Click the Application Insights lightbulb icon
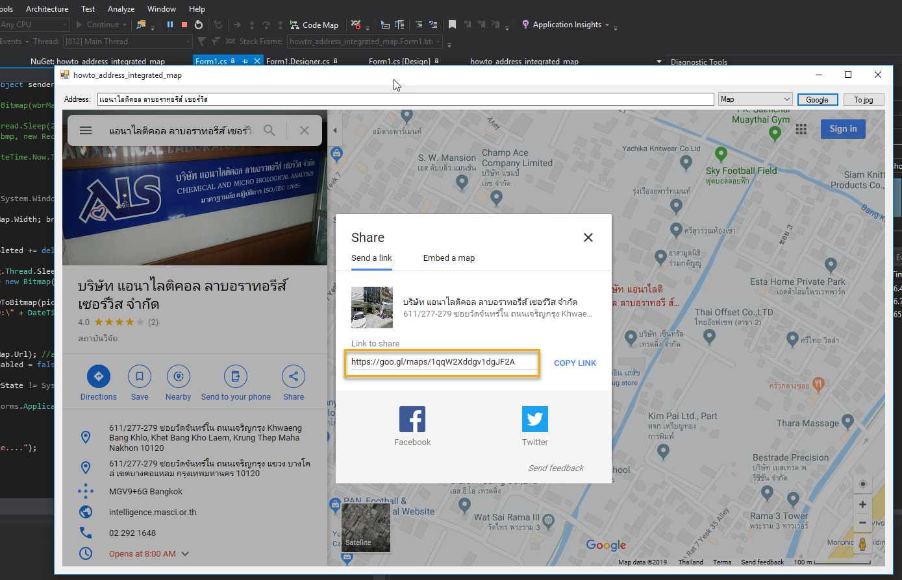 point(525,25)
